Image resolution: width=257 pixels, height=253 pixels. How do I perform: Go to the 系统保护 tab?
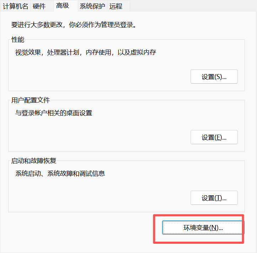(x=92, y=6)
